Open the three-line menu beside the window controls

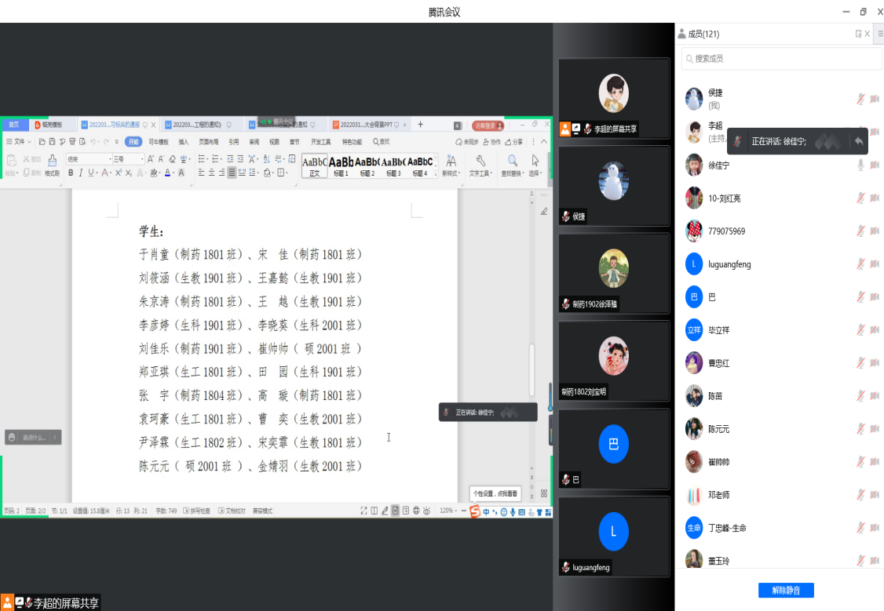click(x=880, y=34)
